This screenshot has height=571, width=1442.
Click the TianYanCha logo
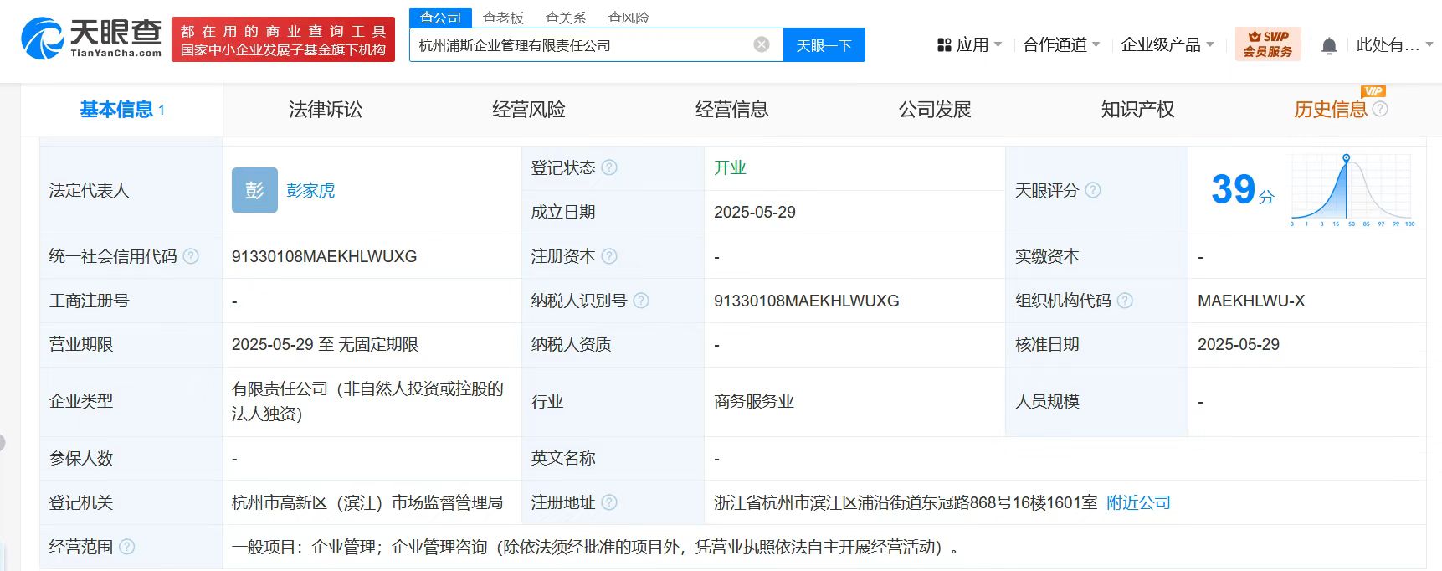(x=91, y=39)
